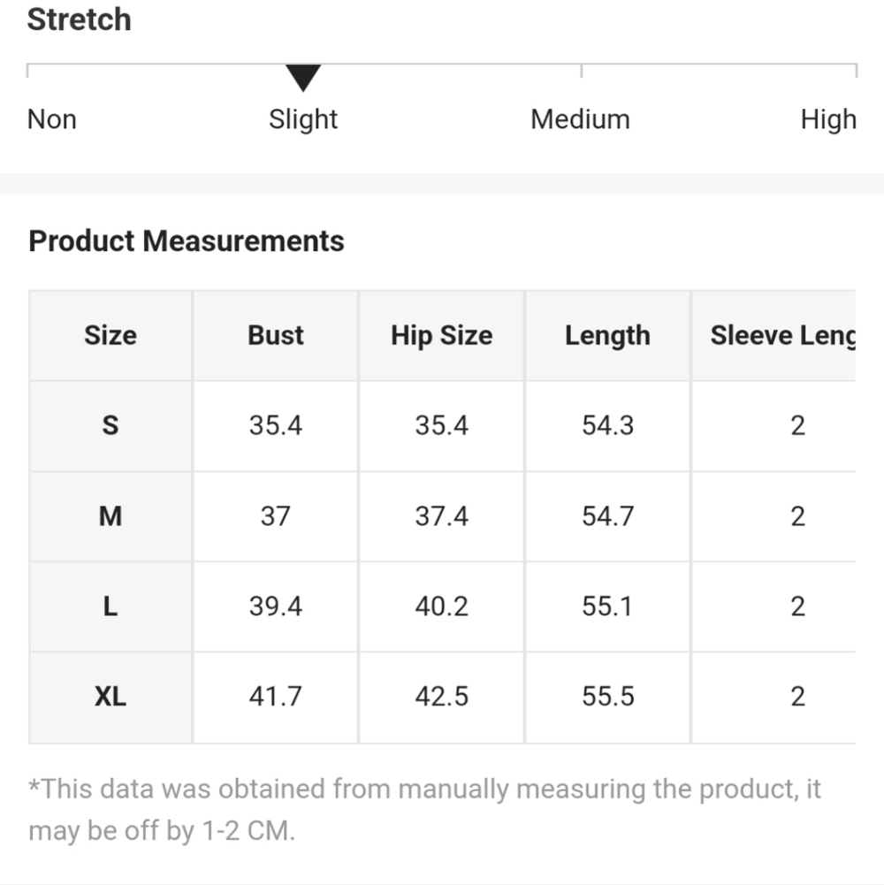Screen dimensions: 884x885
Task: Select the High stretch label
Action: click(x=827, y=119)
